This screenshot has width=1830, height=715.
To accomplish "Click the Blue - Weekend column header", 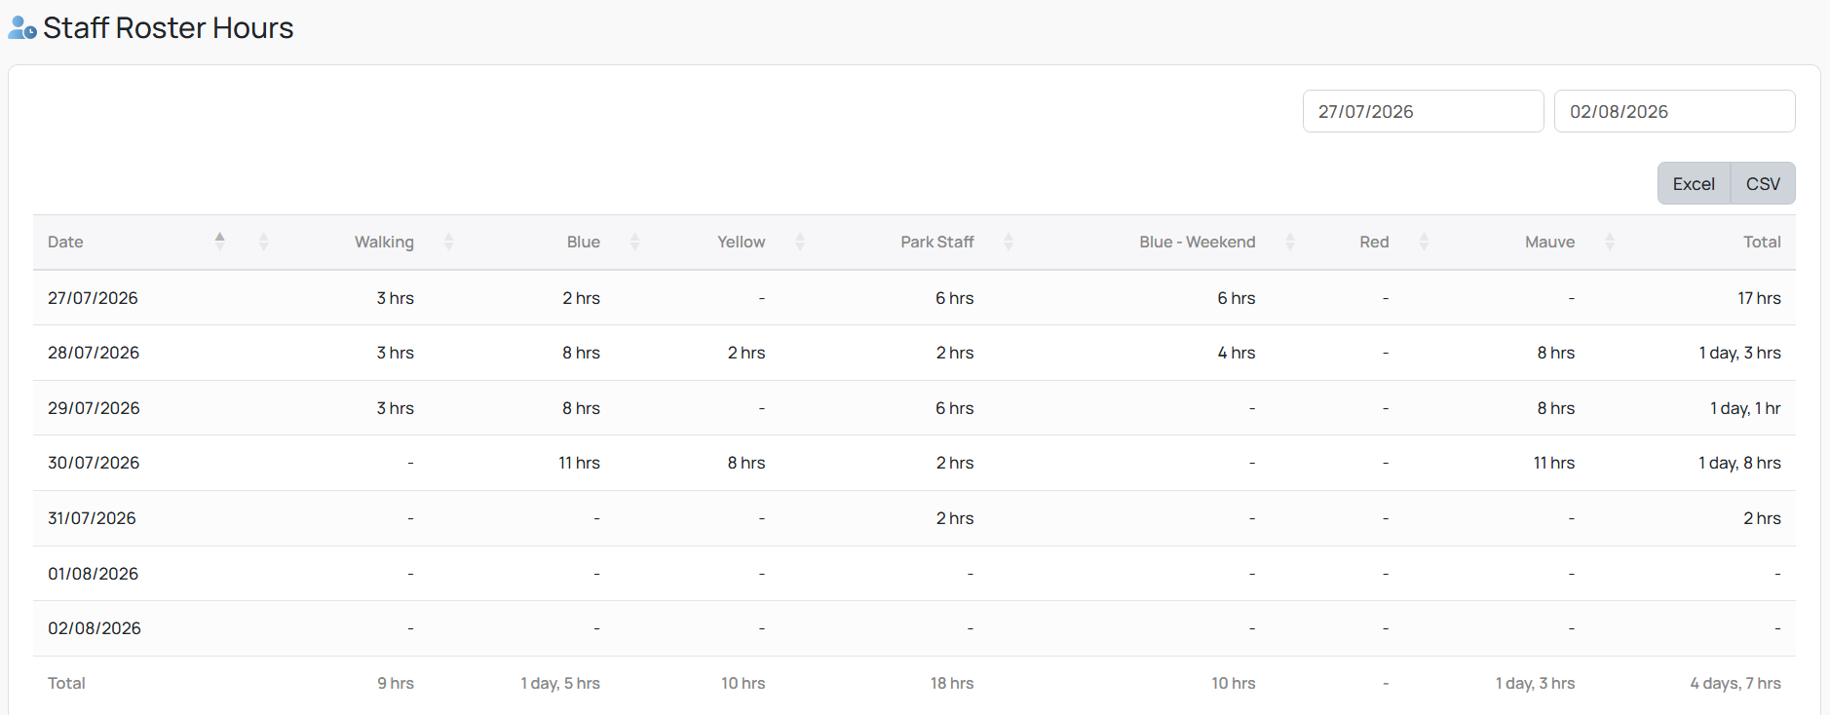I will coord(1197,242).
